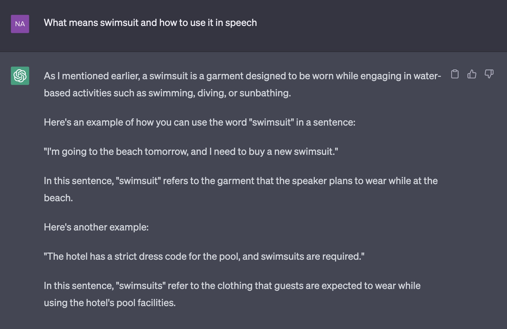
Task: Click the explanation "swimsuit" refers to the garment
Action: click(241, 181)
